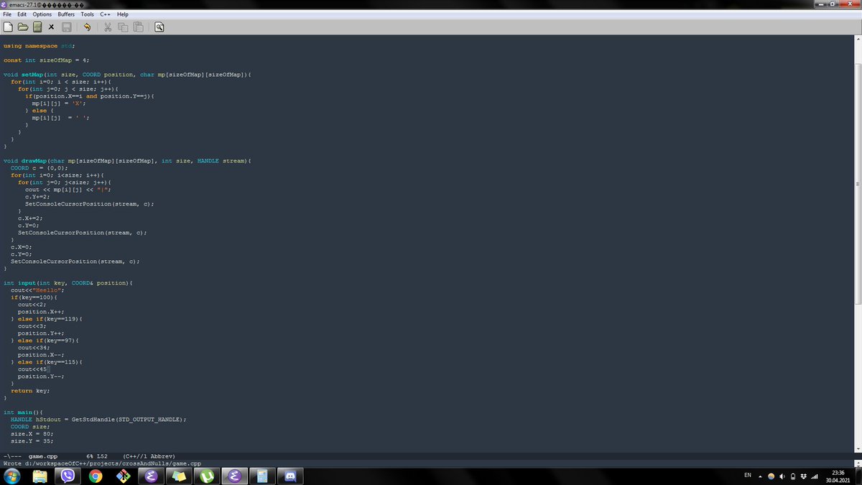Click the 'int main(){' line
Image resolution: width=862 pixels, height=485 pixels.
click(x=23, y=412)
